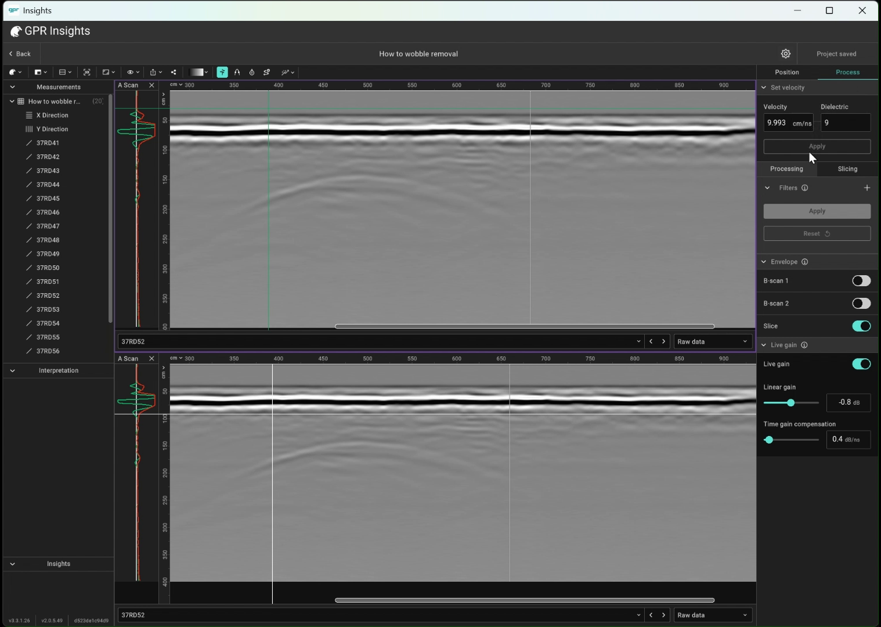Open the Raw data dropdown
The image size is (881, 627).
click(712, 341)
